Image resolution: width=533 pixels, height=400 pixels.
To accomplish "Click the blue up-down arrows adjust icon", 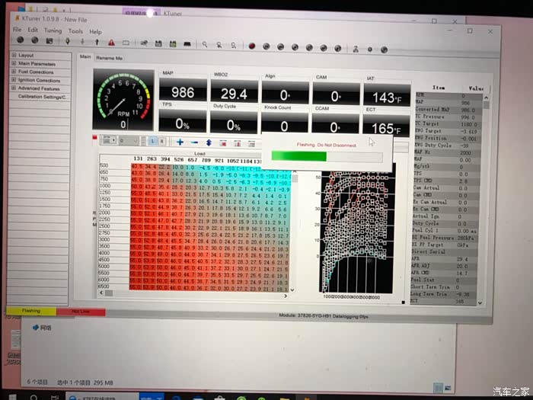I will 209,142.
